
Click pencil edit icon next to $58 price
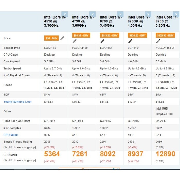tap(62, 38)
